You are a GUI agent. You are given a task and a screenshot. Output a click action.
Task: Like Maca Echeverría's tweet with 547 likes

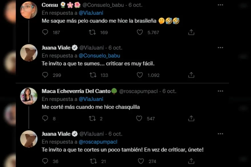tap(140, 118)
